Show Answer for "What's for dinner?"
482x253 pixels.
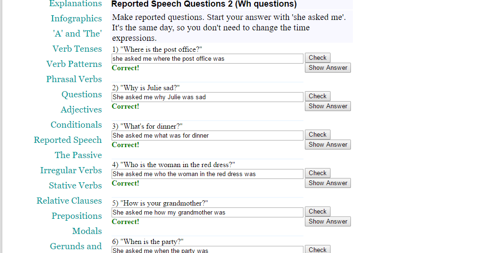coord(328,145)
